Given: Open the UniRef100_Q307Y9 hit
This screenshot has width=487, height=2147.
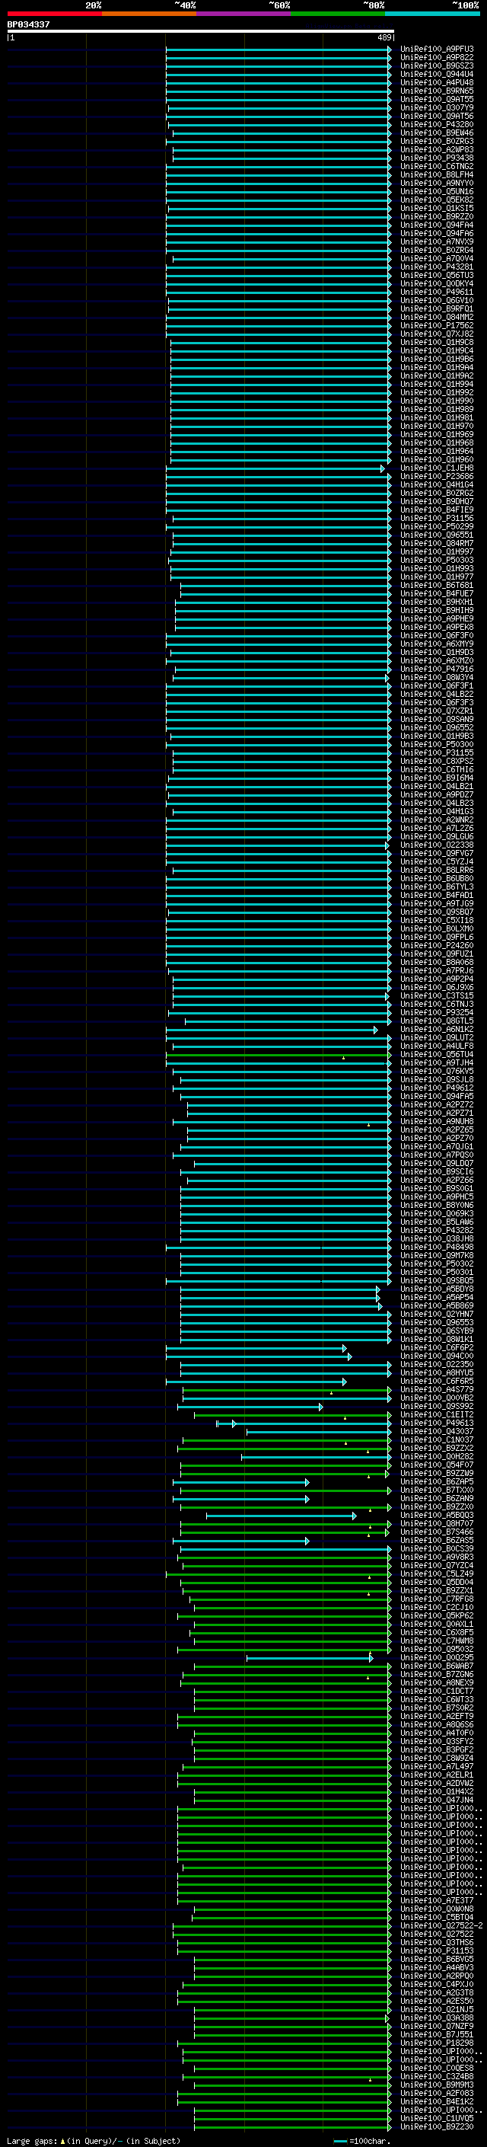Looking at the screenshot, I should pos(437,107).
